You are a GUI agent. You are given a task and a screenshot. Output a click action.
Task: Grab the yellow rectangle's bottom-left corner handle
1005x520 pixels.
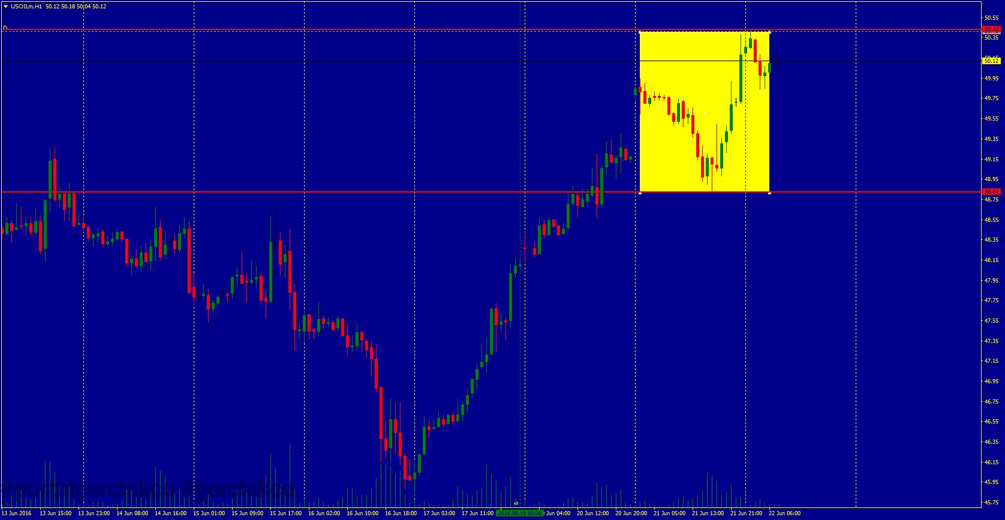[640, 193]
